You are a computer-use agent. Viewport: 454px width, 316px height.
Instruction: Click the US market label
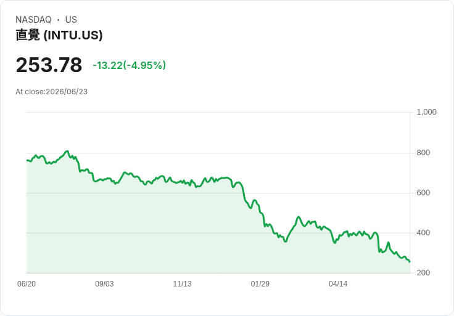(71, 20)
